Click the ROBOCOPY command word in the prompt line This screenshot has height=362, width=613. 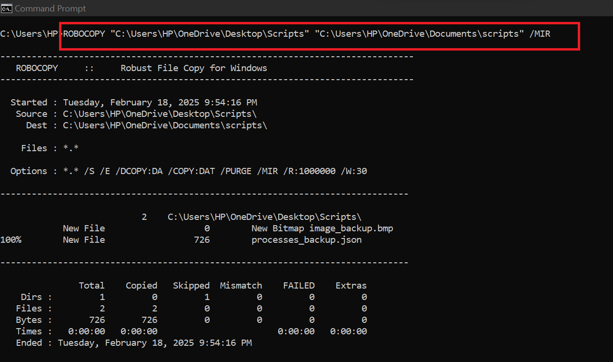click(84, 34)
